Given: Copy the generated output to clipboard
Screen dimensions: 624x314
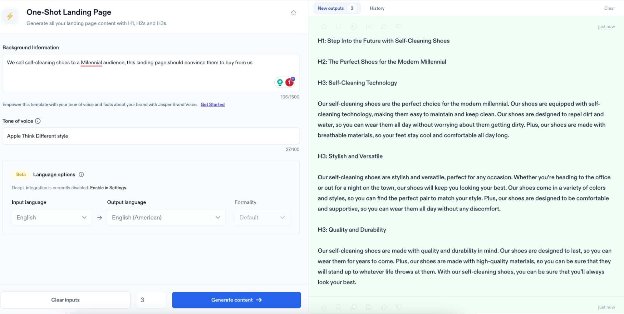Looking at the screenshot, I should click(353, 27).
